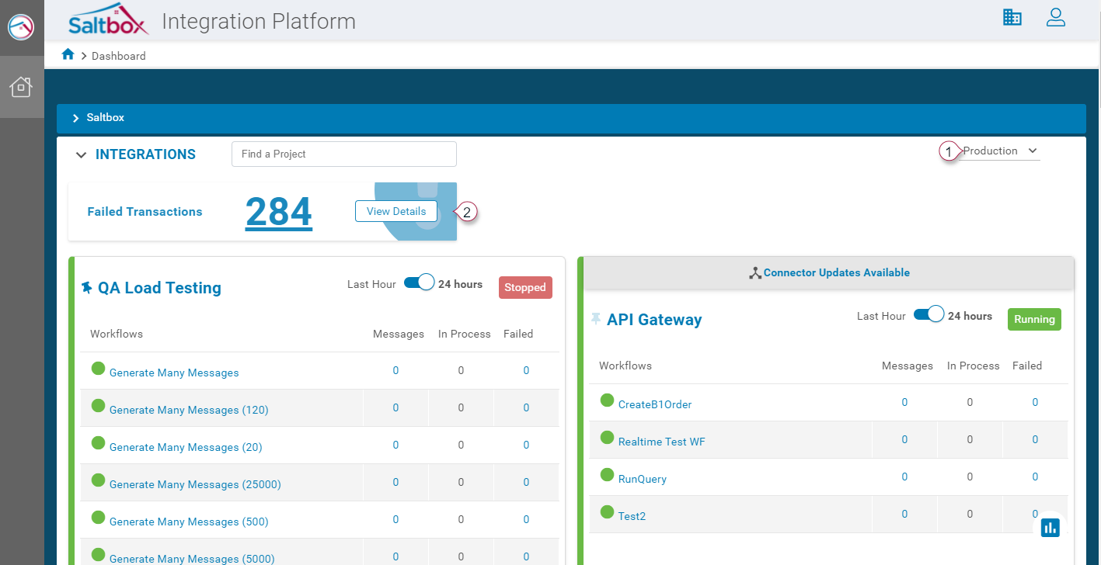Open API Gateway project title
1101x565 pixels.
tap(654, 320)
